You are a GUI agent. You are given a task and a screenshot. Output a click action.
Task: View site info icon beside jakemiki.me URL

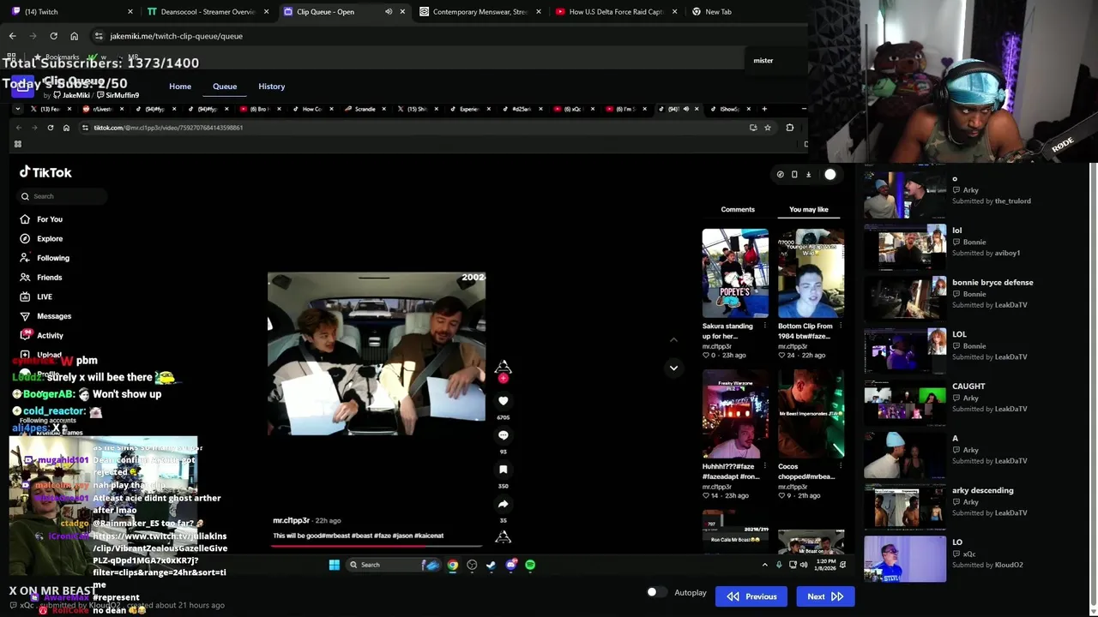click(99, 36)
